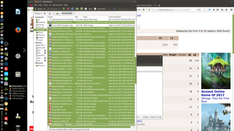Click the treehouse game ad image
The height and width of the screenshot is (131, 234).
pyautogui.click(x=216, y=71)
